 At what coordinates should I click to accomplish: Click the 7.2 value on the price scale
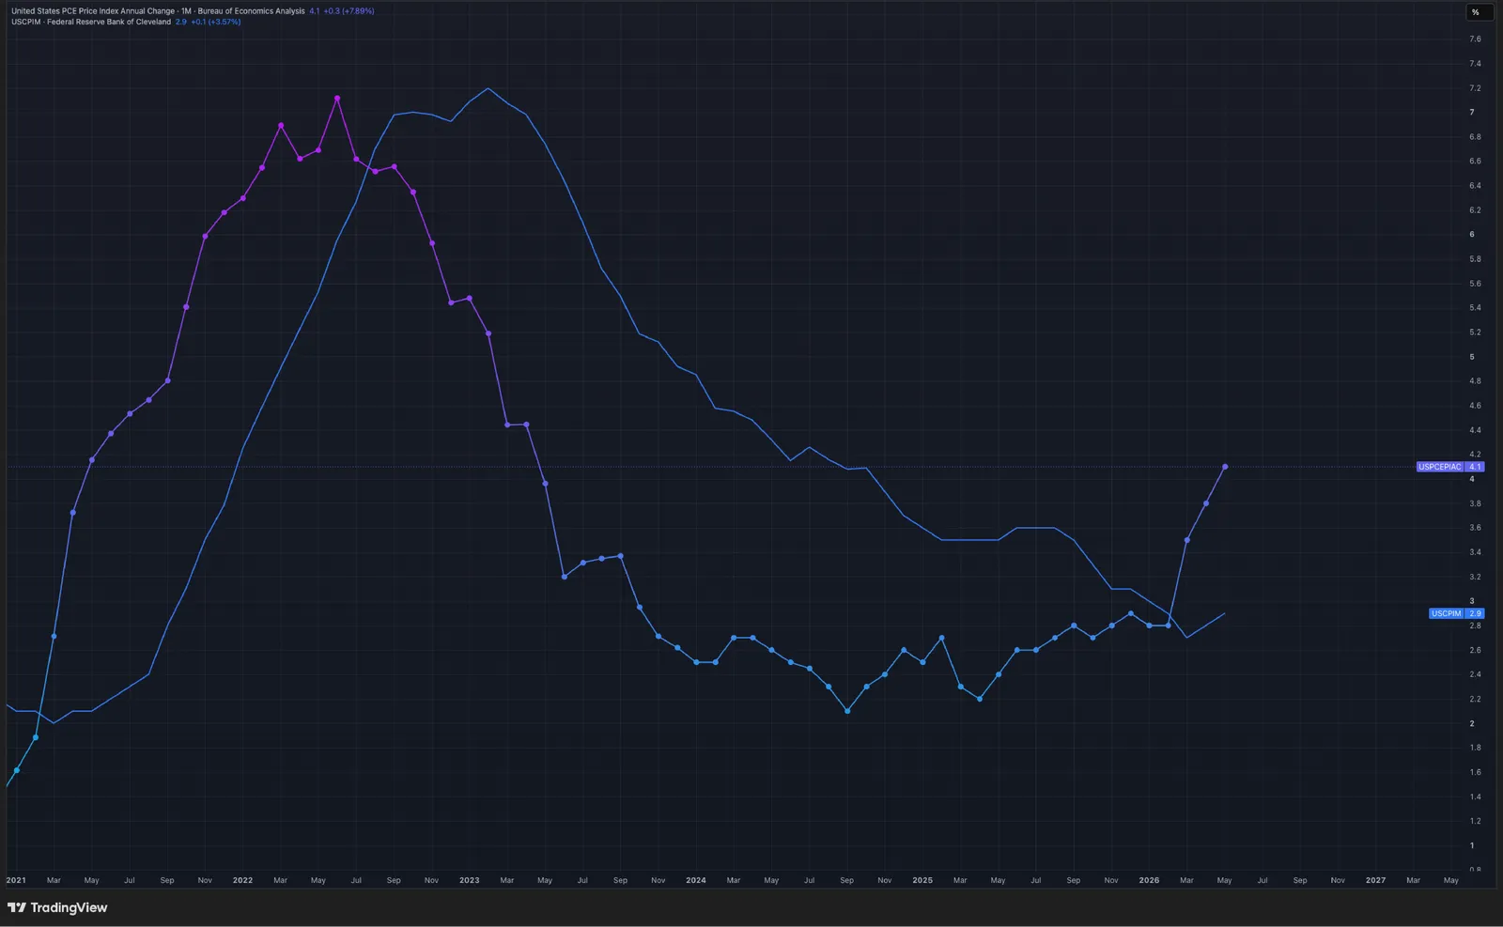[x=1475, y=88]
